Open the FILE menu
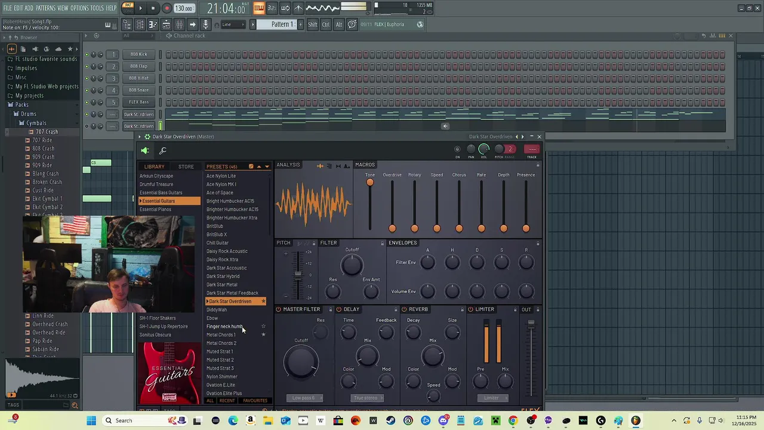Viewport: 764px width, 430px height. (8, 8)
